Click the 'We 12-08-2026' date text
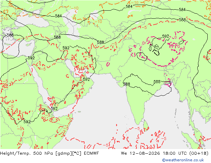This screenshot has width=211, height=163. (140, 153)
